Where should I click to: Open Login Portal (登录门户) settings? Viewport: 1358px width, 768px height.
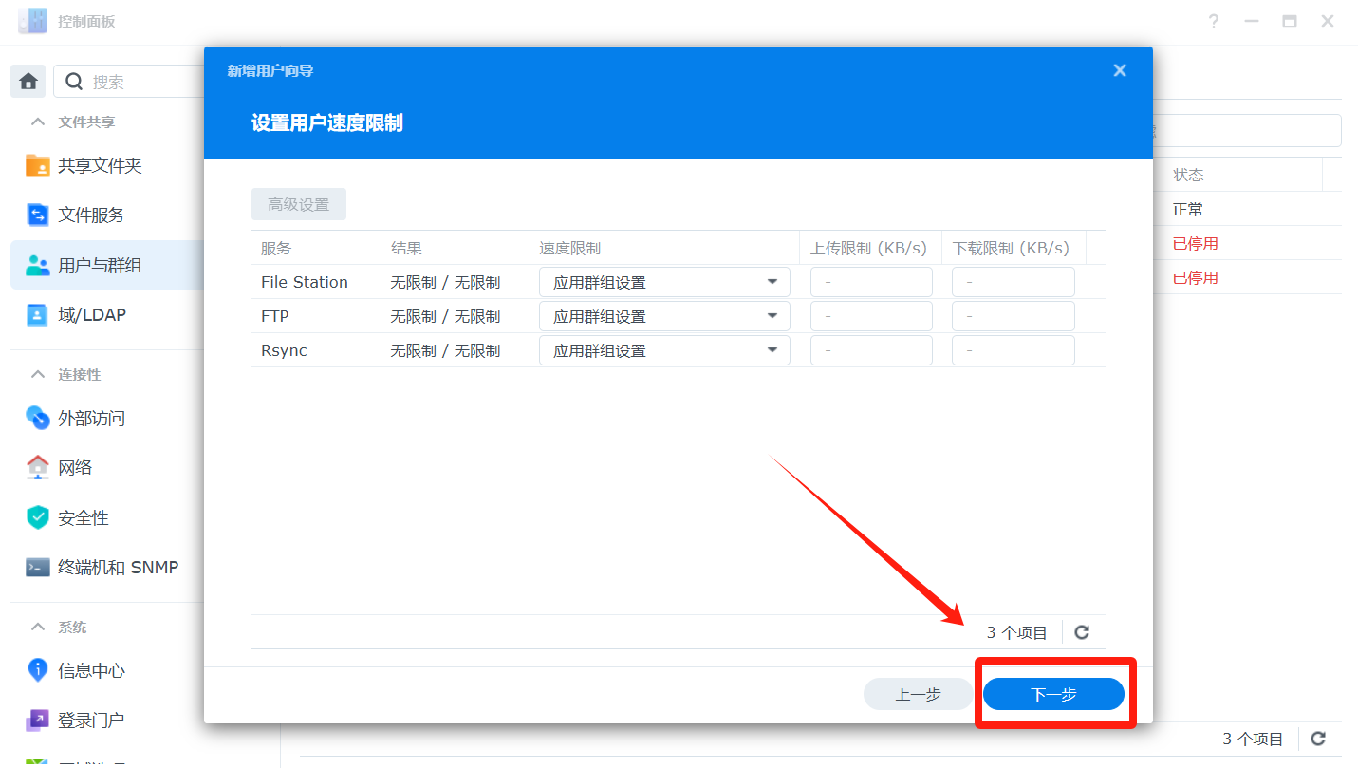pyautogui.click(x=91, y=721)
